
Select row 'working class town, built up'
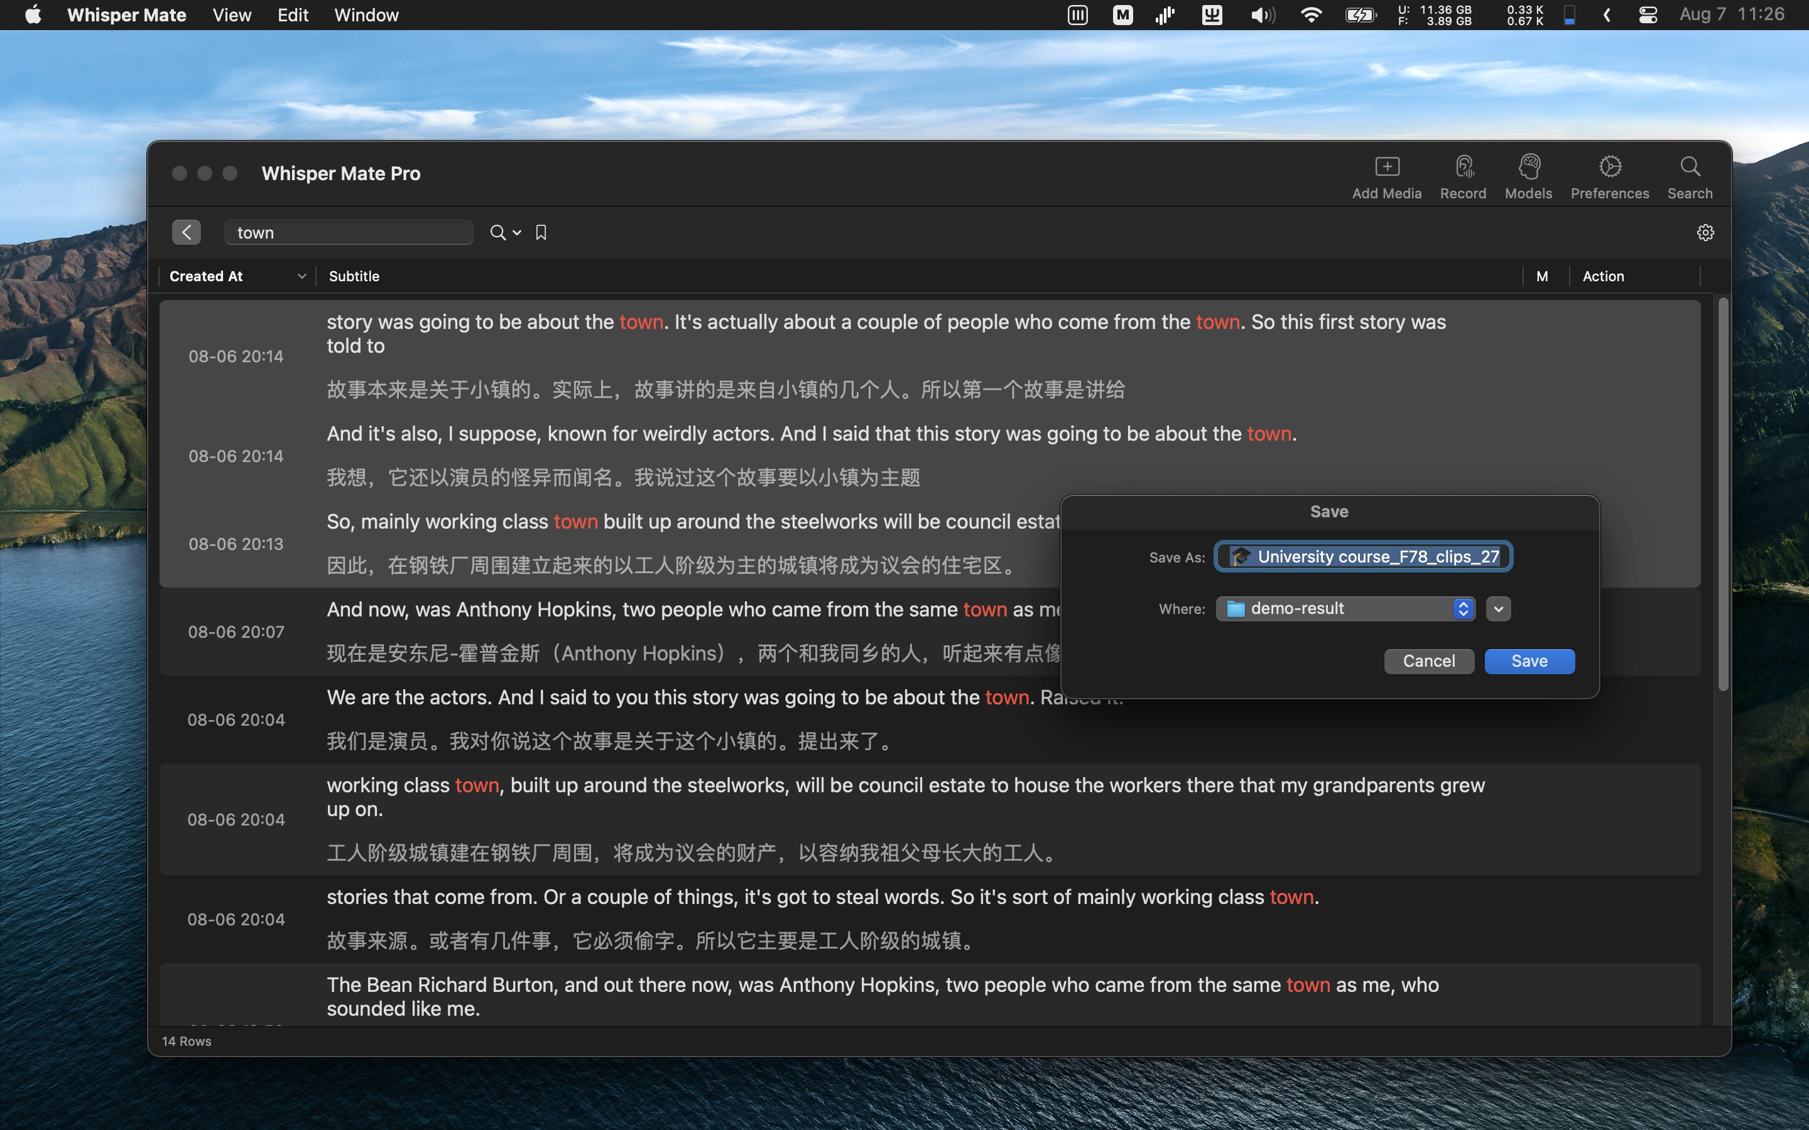[x=929, y=819]
